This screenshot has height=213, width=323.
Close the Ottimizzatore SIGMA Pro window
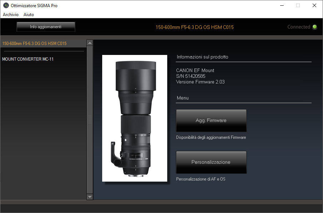(314, 6)
